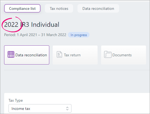Click the word Documents on the card
This screenshot has height=114, width=150.
122,55
